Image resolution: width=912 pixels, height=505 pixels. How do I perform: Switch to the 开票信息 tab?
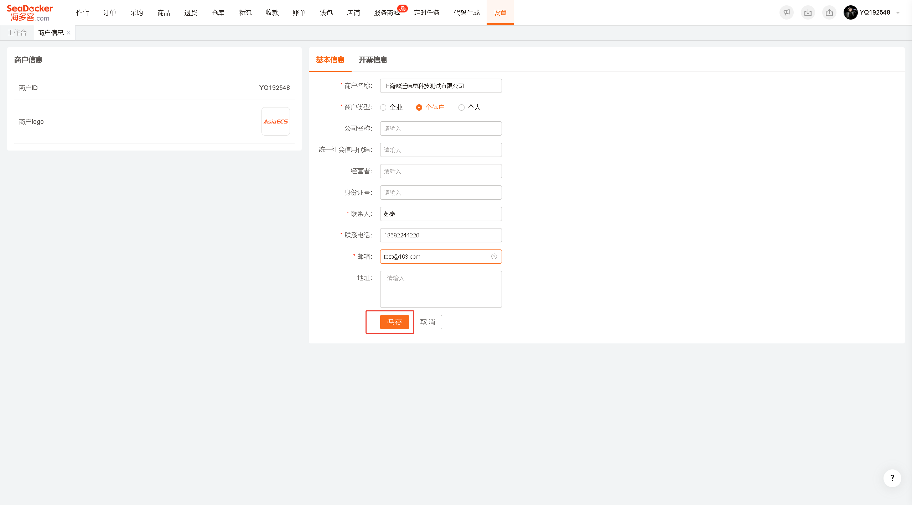pyautogui.click(x=373, y=60)
